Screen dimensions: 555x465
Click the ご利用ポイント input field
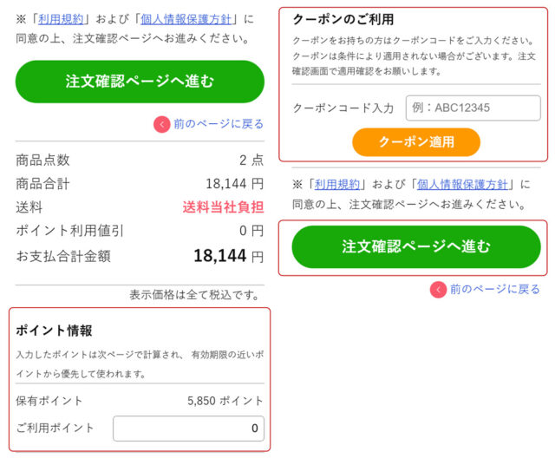click(x=188, y=428)
